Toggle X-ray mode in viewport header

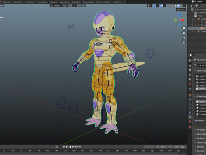pyautogui.click(x=169, y=6)
